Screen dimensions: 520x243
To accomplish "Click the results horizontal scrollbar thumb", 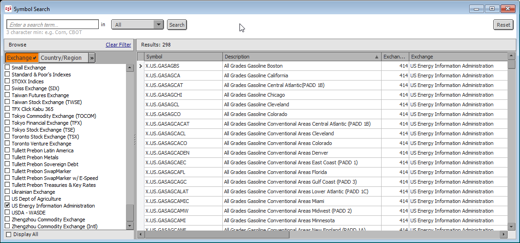I will pos(217,234).
